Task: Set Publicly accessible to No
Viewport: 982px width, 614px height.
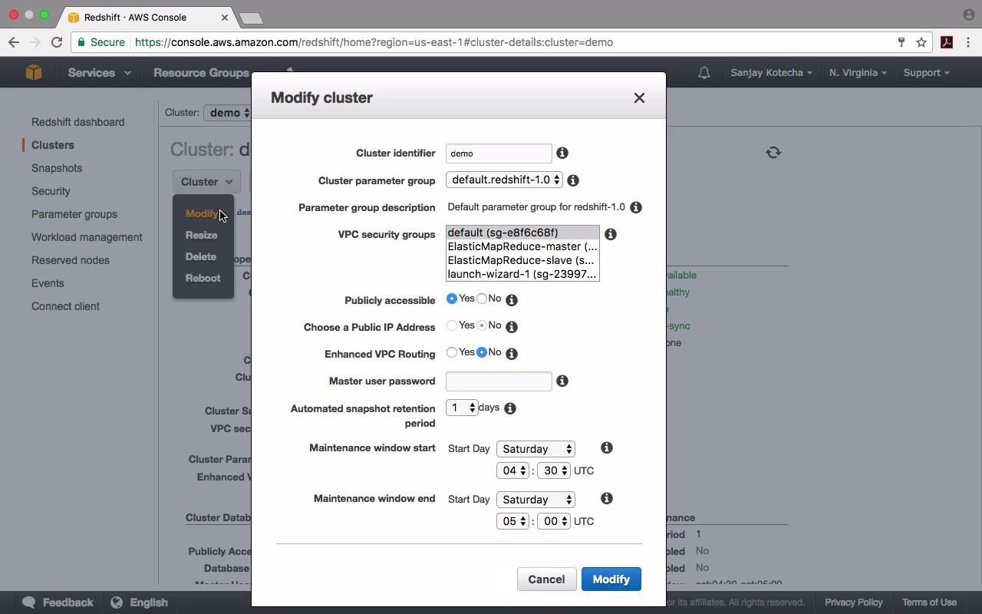Action: pos(482,299)
